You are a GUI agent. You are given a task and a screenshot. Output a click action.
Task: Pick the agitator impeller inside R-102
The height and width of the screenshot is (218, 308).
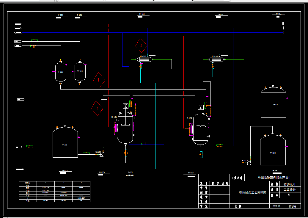coord(201,126)
